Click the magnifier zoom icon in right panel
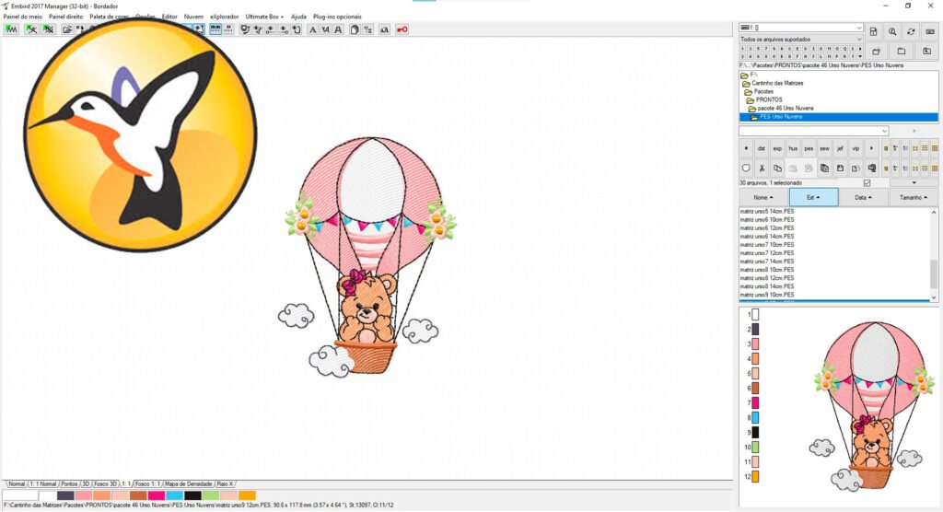 tap(892, 31)
